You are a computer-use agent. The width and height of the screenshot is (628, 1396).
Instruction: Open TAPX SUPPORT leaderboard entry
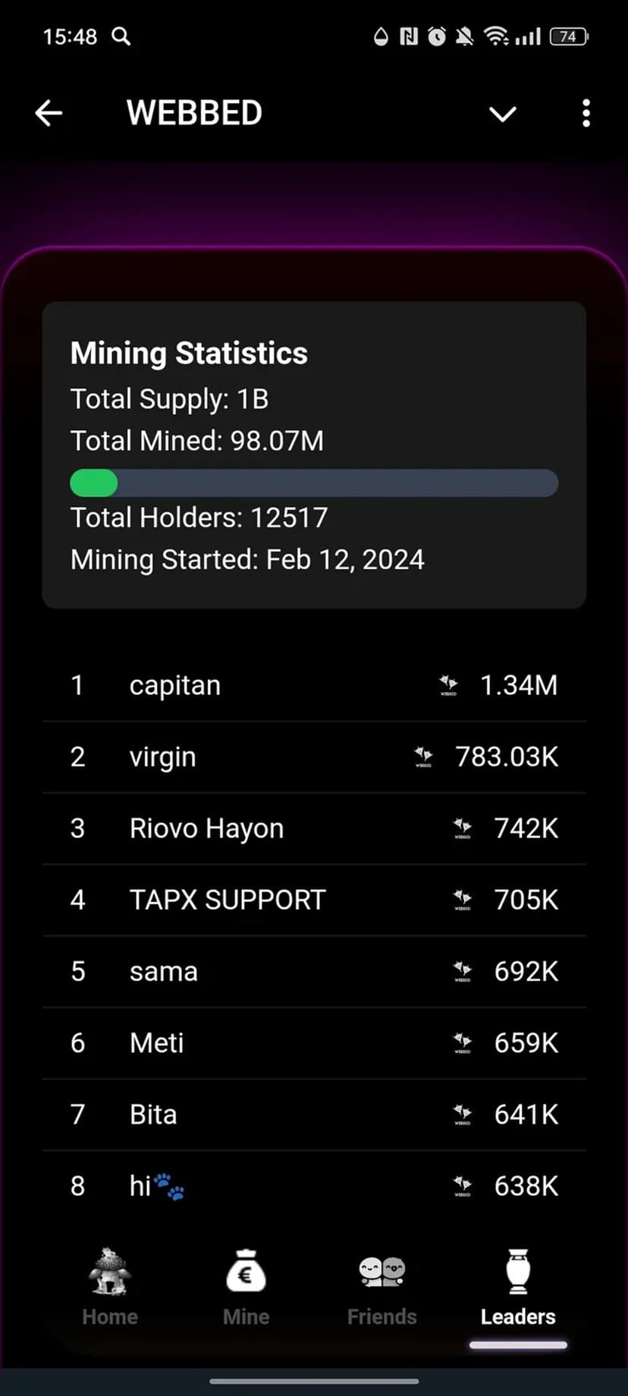tap(228, 900)
